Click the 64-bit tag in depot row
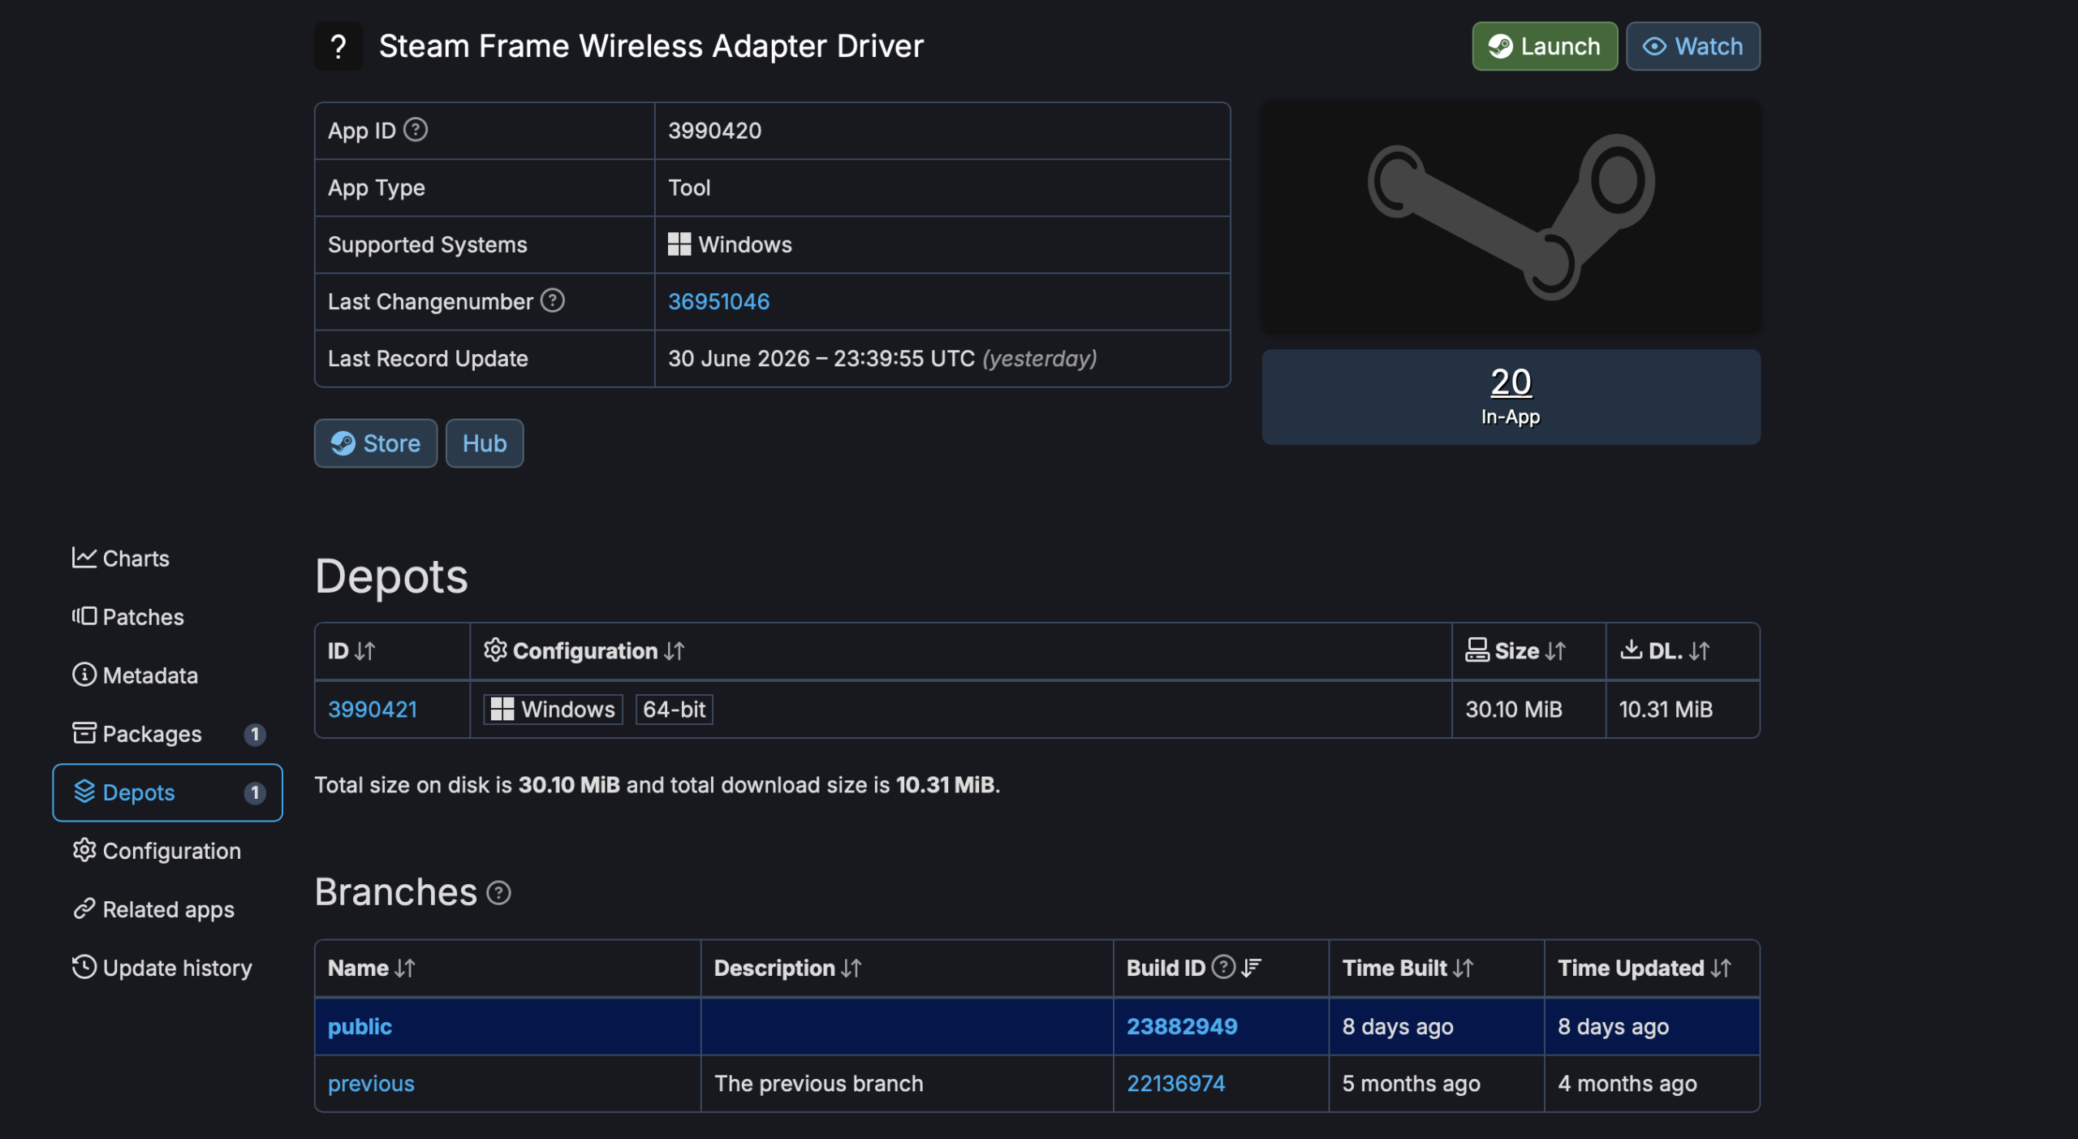 (674, 710)
